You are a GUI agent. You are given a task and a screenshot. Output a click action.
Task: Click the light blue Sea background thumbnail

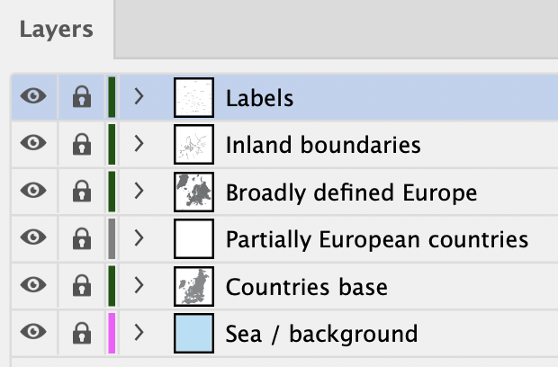(x=193, y=333)
